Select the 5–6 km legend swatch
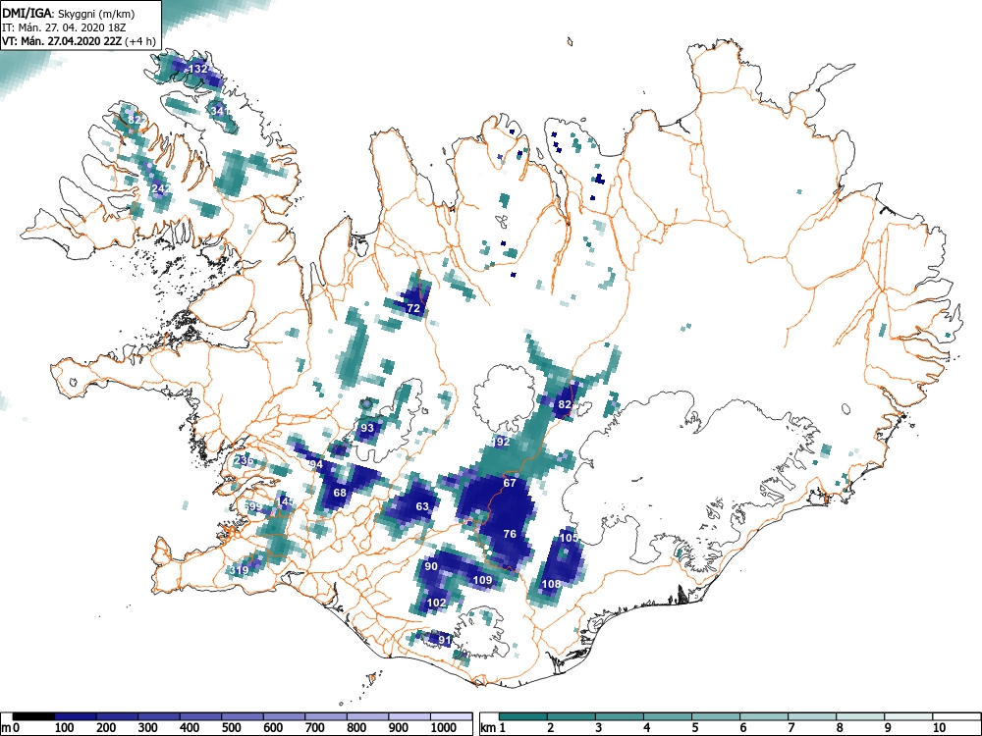Viewport: 982px width, 736px height. pos(716,716)
